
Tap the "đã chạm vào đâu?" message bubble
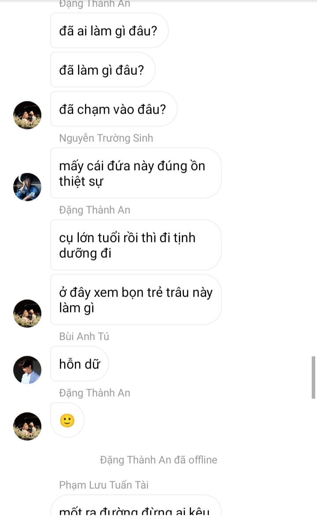click(114, 109)
